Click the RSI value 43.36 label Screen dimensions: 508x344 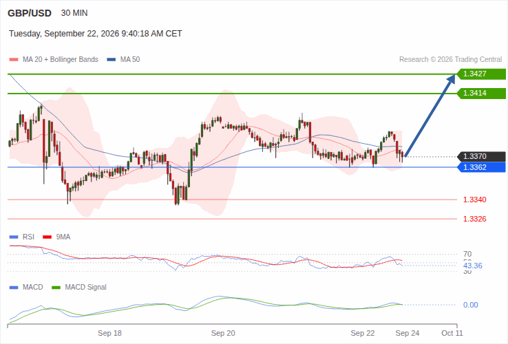coord(473,266)
